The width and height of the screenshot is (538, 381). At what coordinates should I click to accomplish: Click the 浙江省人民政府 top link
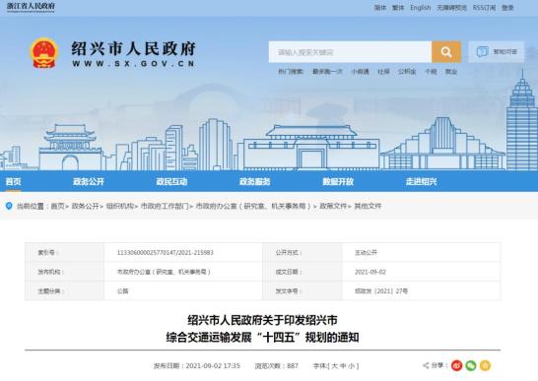coord(31,6)
